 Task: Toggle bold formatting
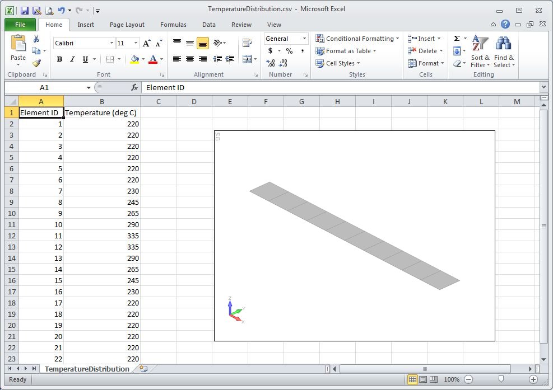(x=59, y=58)
